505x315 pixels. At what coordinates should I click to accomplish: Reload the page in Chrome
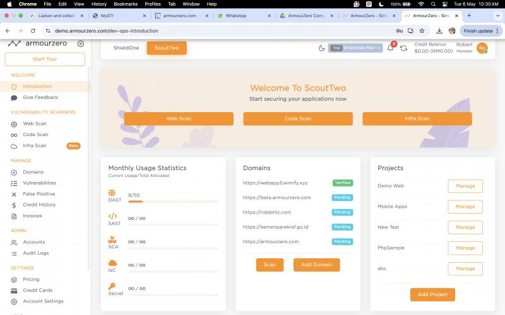tap(33, 31)
